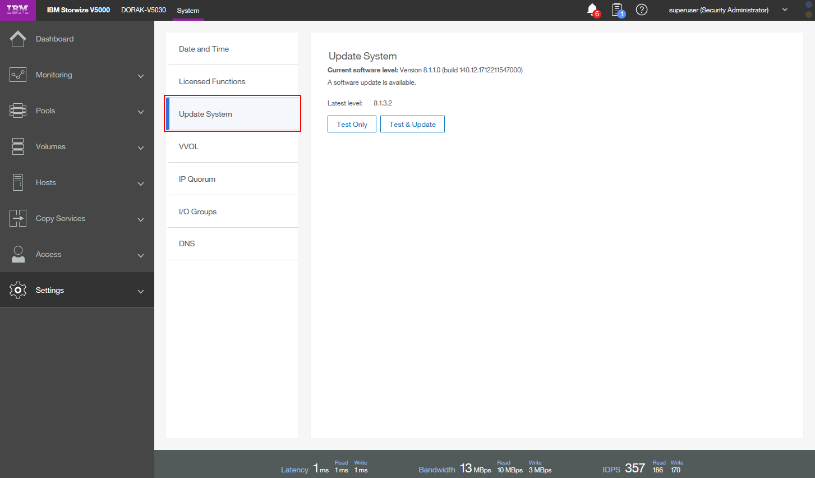Open the Access menu item
815x478 pixels.
tap(77, 254)
